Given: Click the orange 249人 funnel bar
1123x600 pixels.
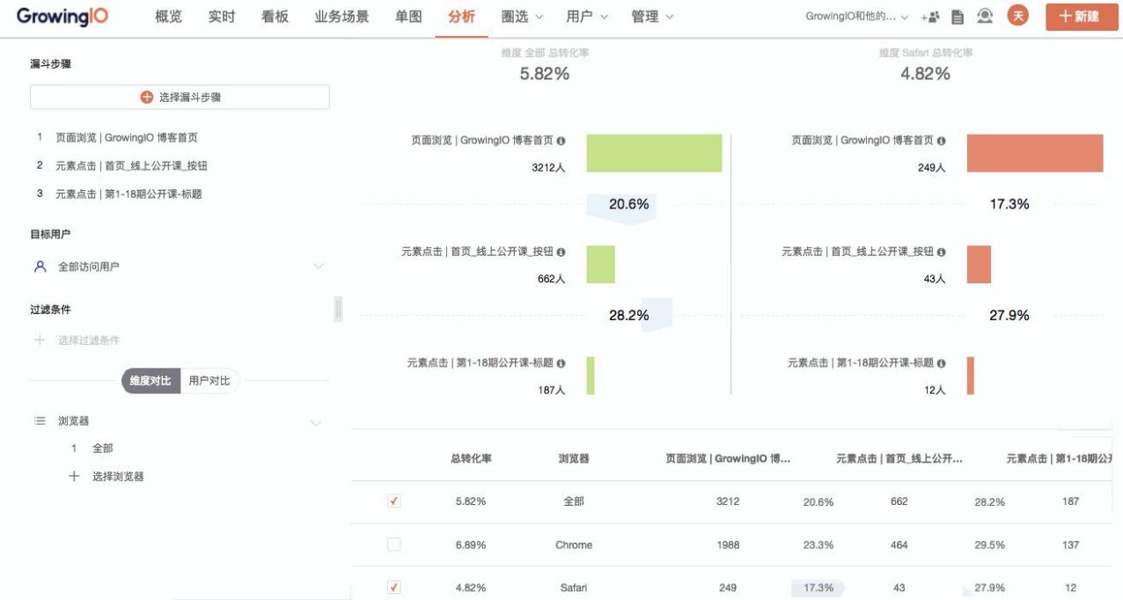Looking at the screenshot, I should [1035, 153].
